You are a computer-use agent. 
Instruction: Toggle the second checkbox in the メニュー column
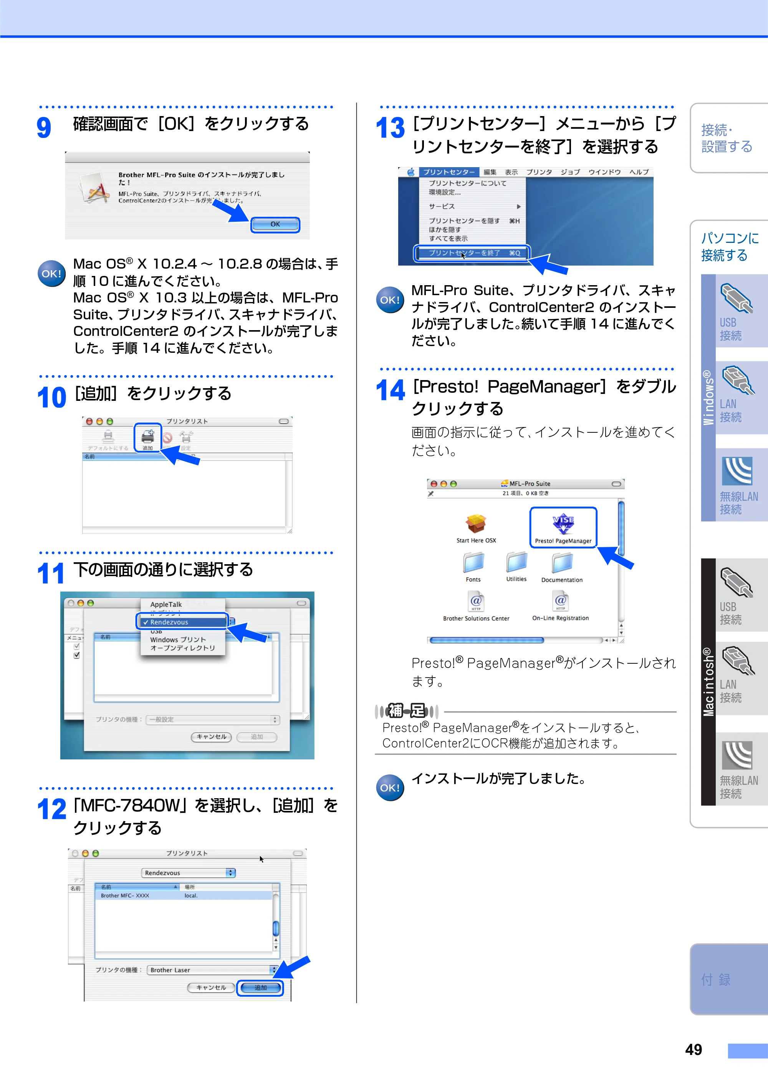point(77,655)
